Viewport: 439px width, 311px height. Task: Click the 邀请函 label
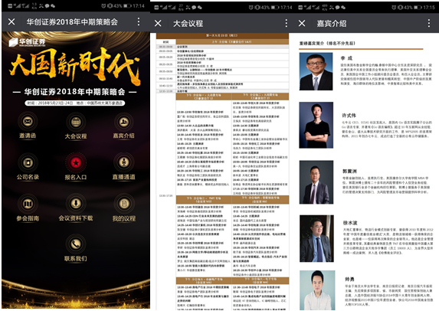(28, 136)
